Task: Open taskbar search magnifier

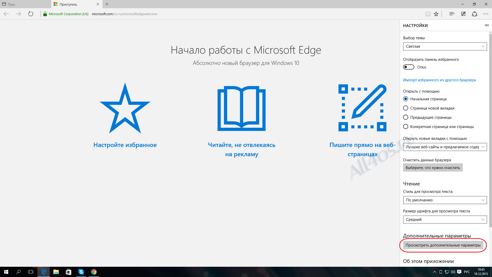Action: (x=18, y=272)
